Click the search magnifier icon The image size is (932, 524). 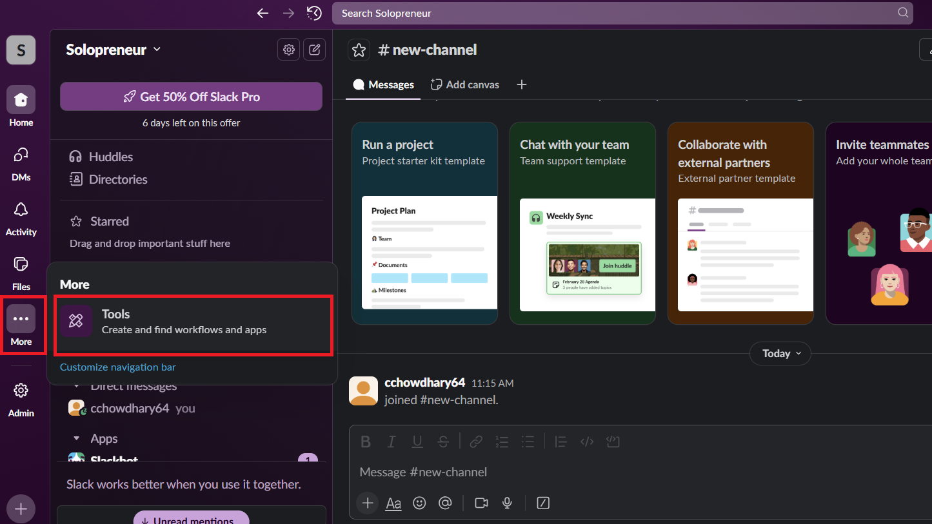pyautogui.click(x=903, y=13)
